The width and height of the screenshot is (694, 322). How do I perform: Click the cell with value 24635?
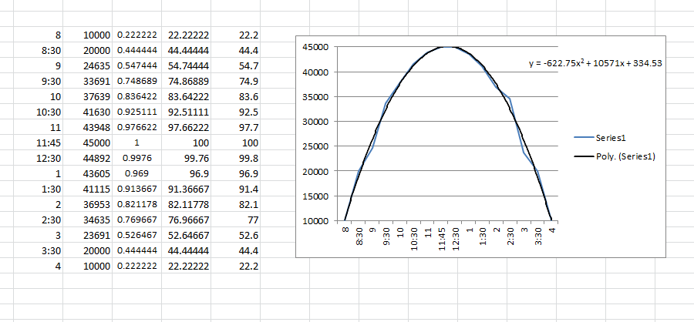click(x=93, y=66)
